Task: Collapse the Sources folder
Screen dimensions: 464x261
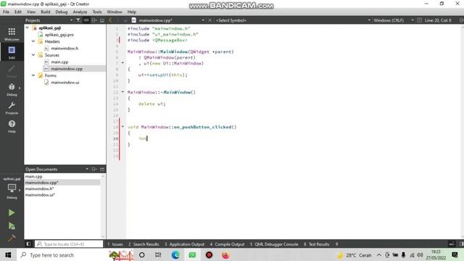Action: (33, 55)
